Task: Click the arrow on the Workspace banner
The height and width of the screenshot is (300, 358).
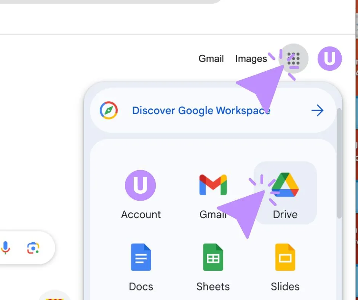Action: 317,110
